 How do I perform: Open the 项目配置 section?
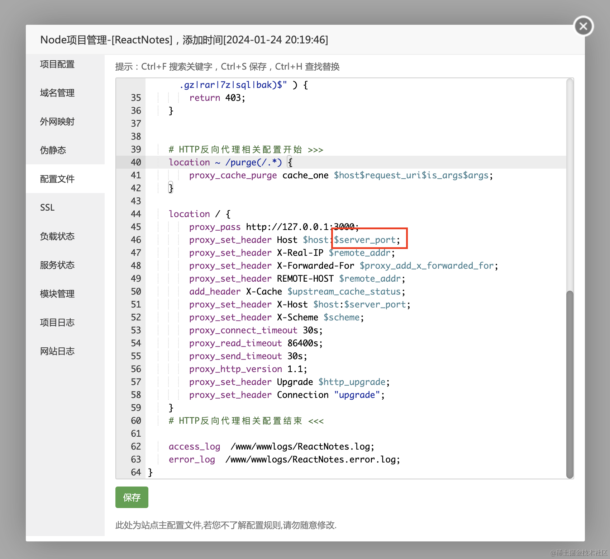(x=57, y=64)
